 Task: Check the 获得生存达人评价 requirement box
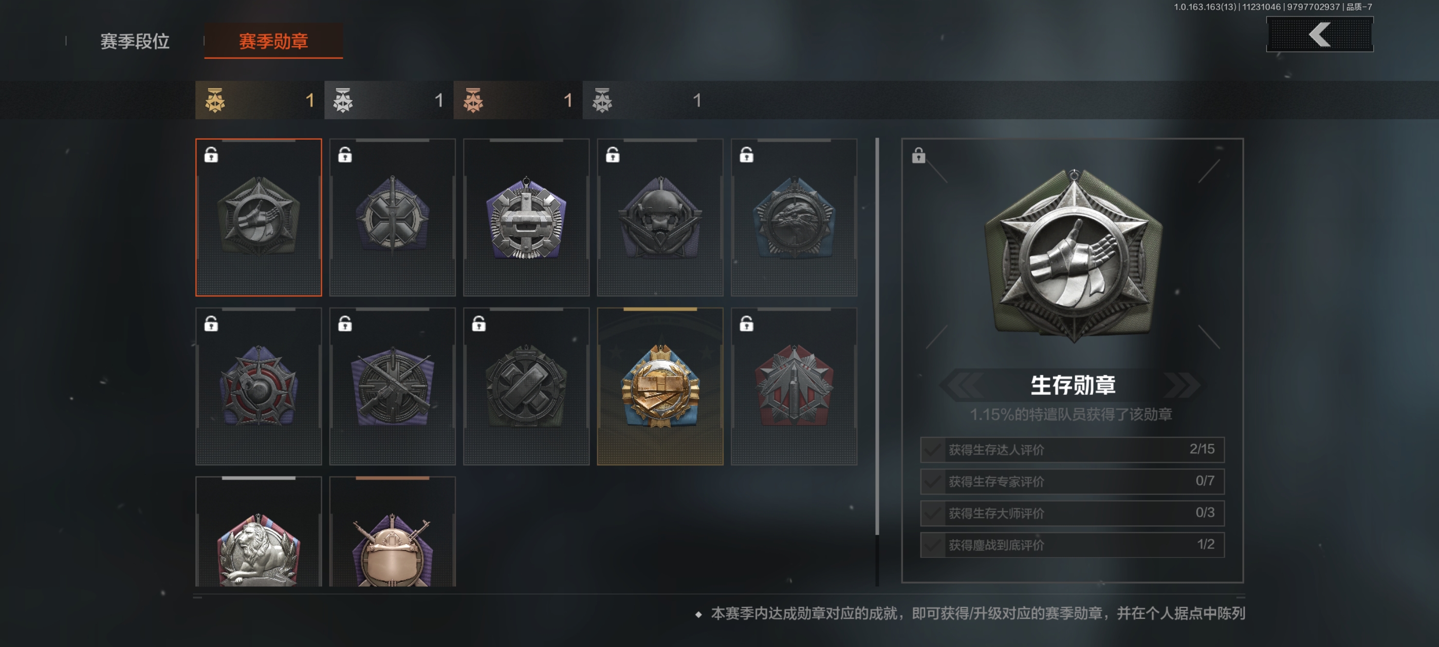[1072, 449]
